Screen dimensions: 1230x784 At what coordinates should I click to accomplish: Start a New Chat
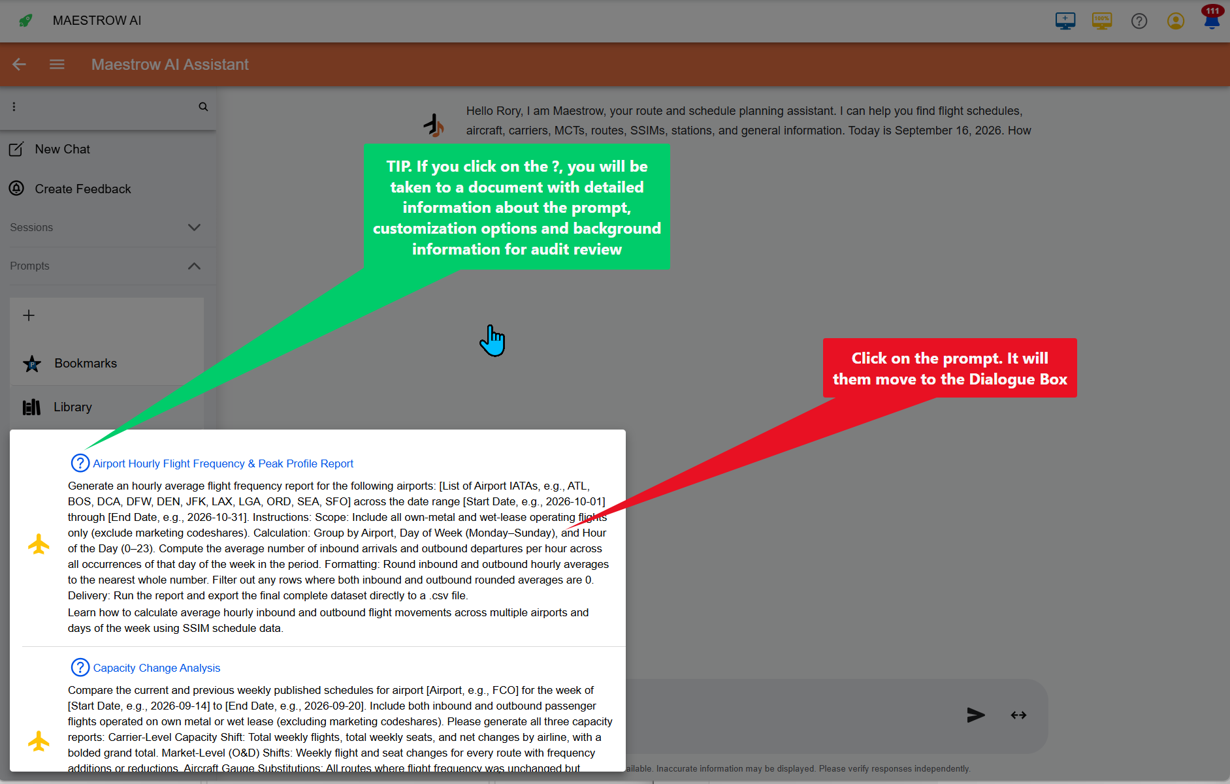63,149
